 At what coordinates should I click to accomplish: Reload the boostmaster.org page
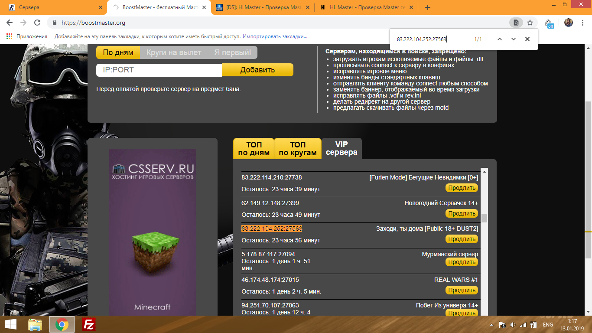(x=37, y=23)
